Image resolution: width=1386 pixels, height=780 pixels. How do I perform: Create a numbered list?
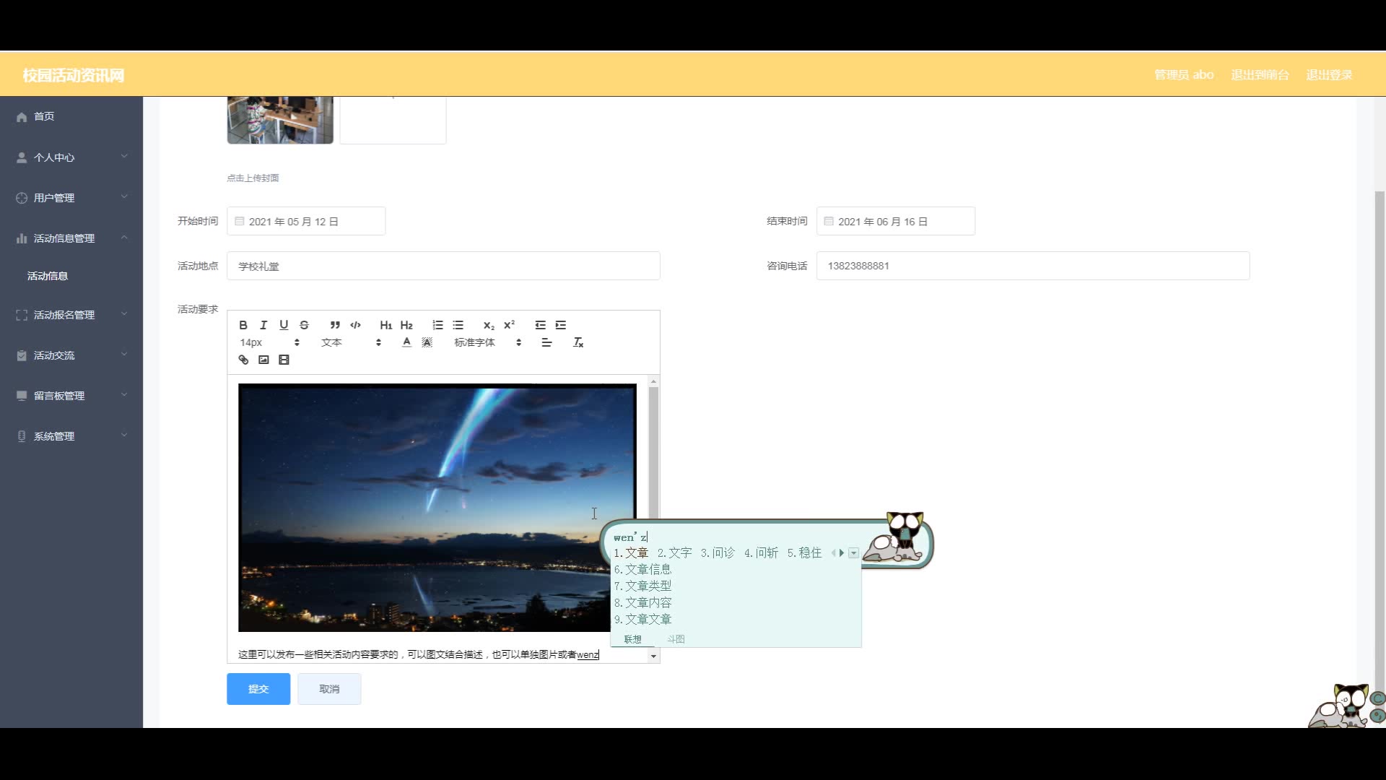click(x=437, y=325)
